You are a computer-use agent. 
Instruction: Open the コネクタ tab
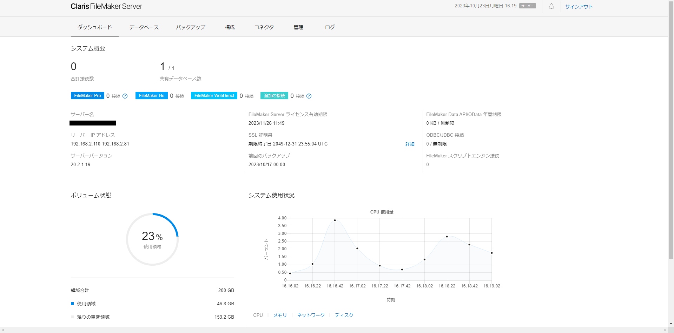264,27
